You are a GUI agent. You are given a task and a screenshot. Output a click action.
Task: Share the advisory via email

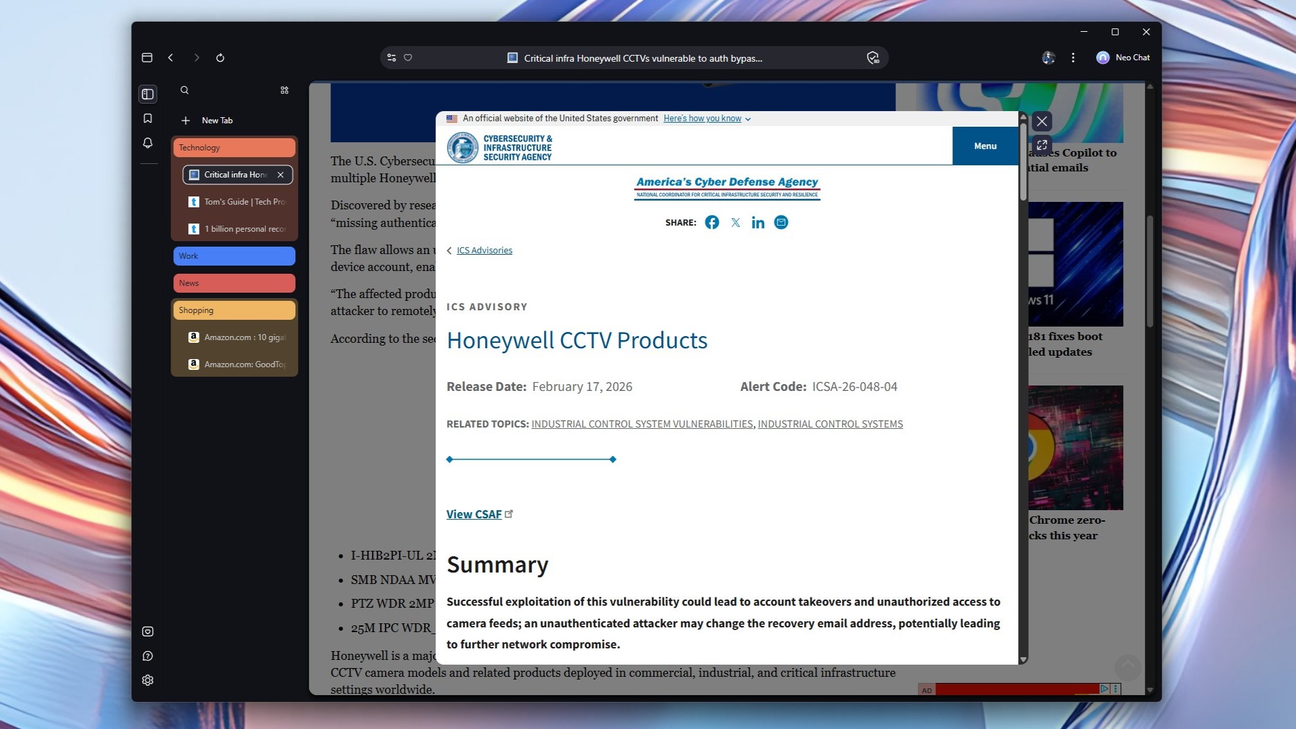click(x=780, y=222)
